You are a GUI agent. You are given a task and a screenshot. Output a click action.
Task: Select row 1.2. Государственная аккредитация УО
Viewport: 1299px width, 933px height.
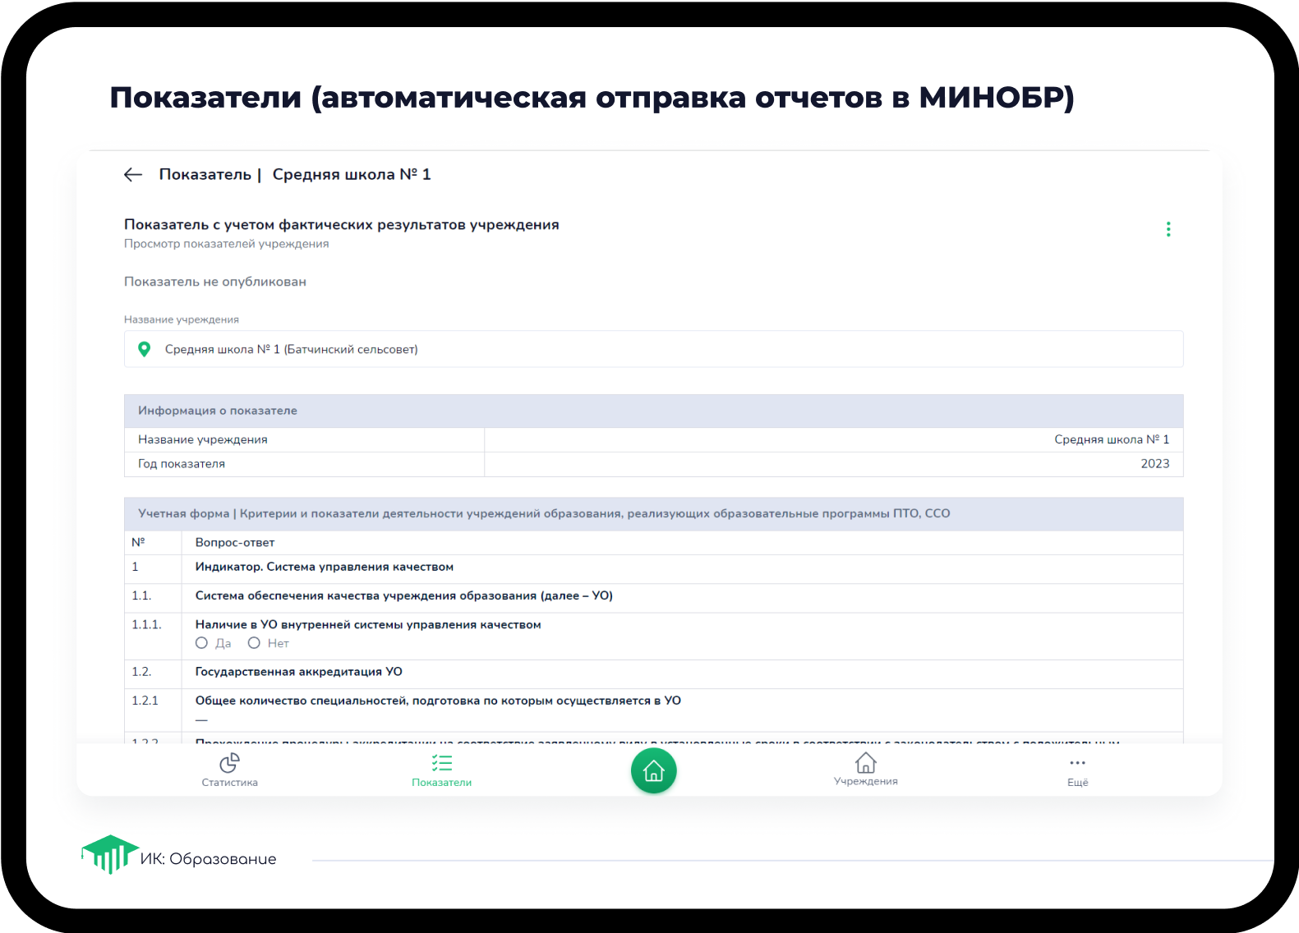tap(298, 672)
